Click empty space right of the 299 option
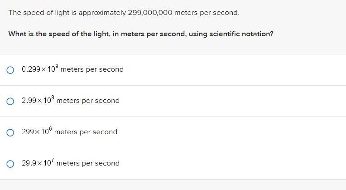This screenshot has height=190, width=346. 235,132
